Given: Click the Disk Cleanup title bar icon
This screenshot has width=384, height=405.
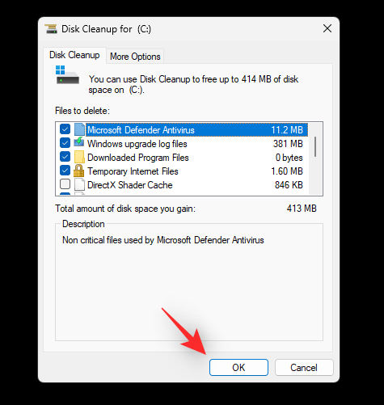Looking at the screenshot, I should coord(51,29).
